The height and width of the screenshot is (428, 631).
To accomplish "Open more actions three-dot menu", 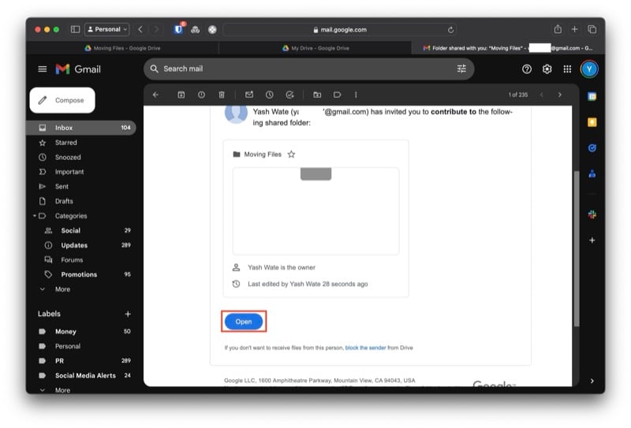I will (x=356, y=95).
